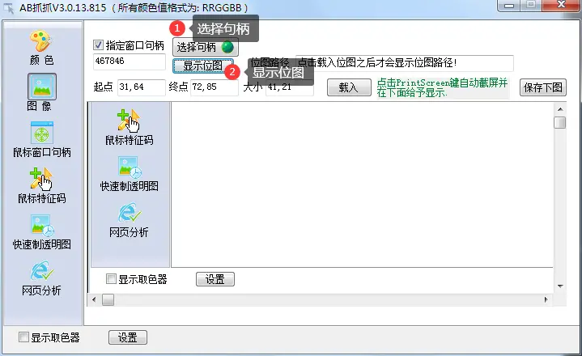Open the 颜色 color tool in sidebar

coord(41,48)
